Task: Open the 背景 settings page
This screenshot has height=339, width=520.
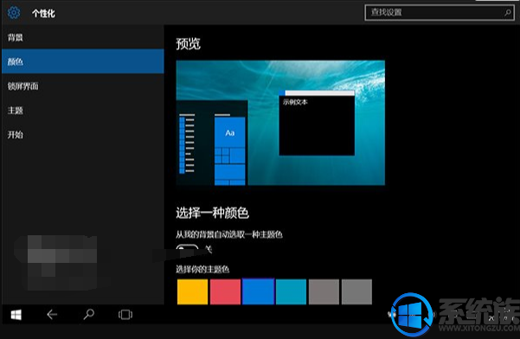Action: (82, 37)
